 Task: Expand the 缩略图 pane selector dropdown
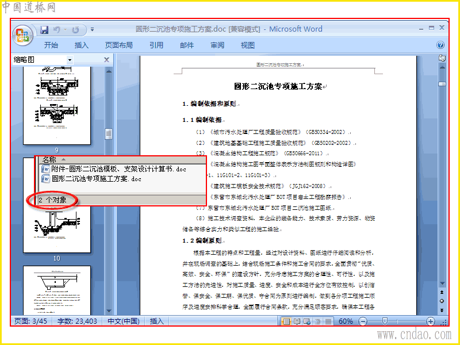point(70,60)
